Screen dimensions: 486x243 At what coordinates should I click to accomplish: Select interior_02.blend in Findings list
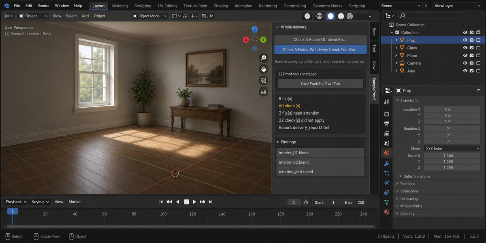(x=320, y=162)
